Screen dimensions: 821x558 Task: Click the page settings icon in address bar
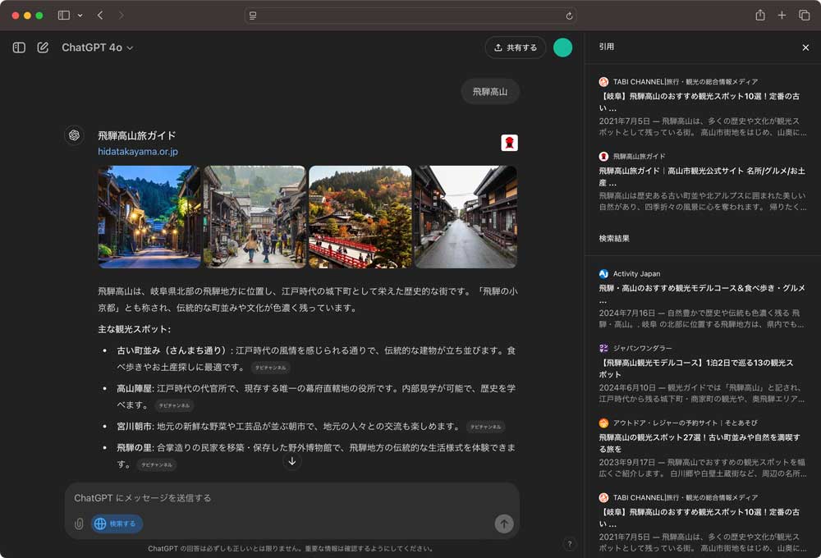[253, 16]
